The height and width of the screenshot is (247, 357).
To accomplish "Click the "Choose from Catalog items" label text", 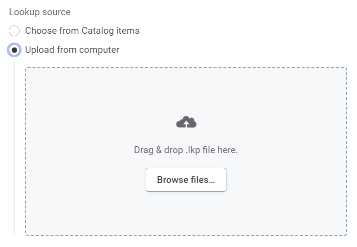I will pos(82,31).
